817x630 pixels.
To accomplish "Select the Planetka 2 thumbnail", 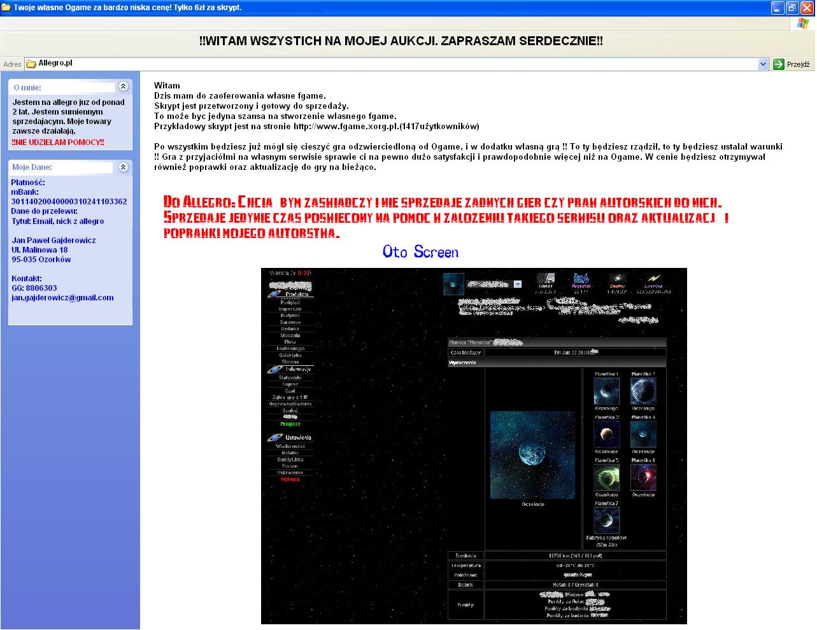I will pyautogui.click(x=643, y=391).
